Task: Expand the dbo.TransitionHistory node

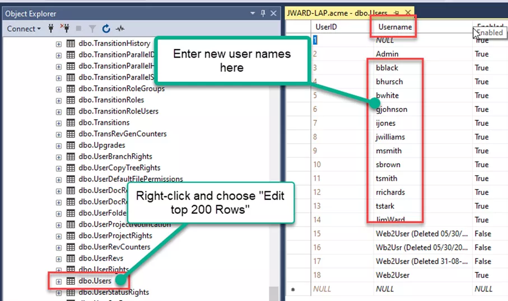Action: point(59,44)
